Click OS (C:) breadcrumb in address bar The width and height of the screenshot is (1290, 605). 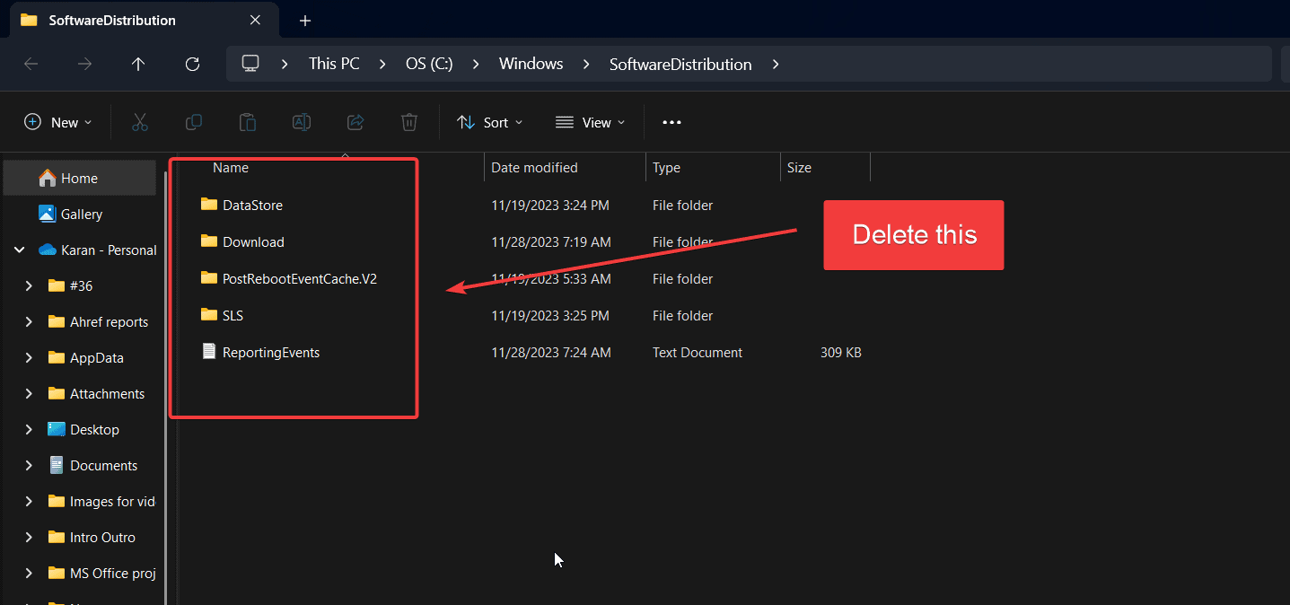429,64
